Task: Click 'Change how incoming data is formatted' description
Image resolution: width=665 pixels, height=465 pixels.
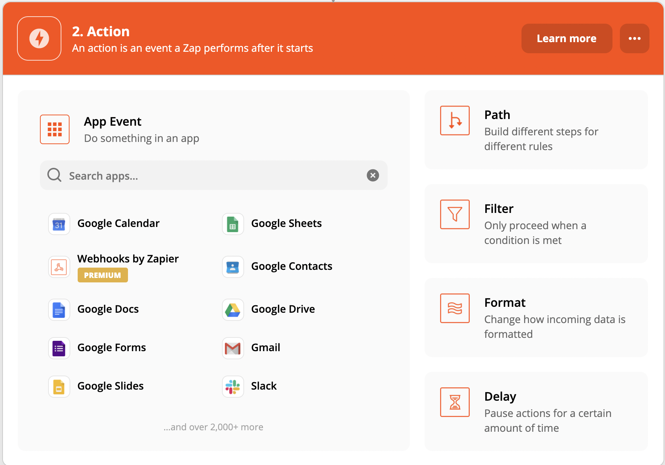Action: point(555,327)
